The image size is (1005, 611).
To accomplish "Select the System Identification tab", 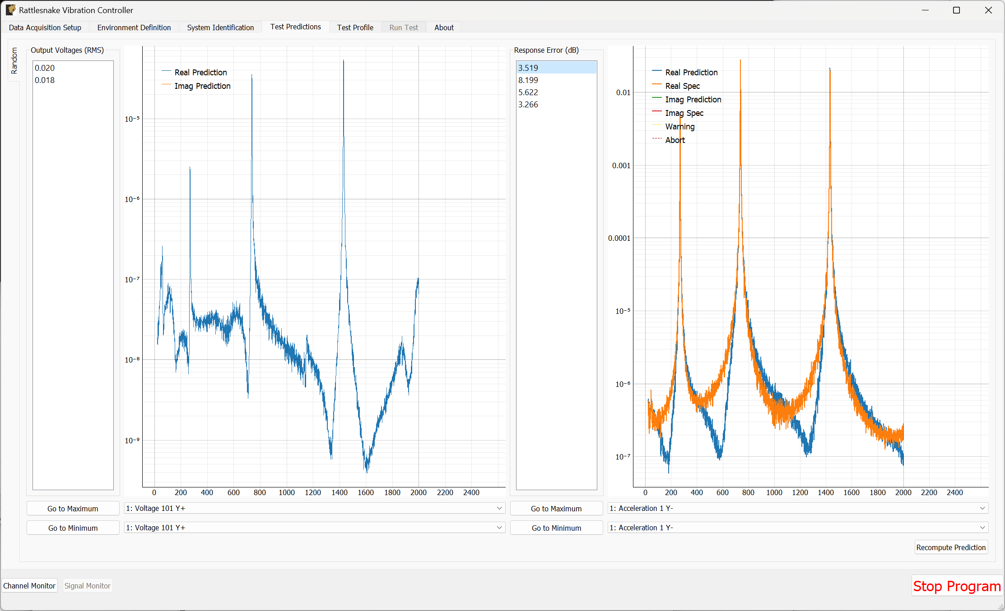I will coord(220,27).
